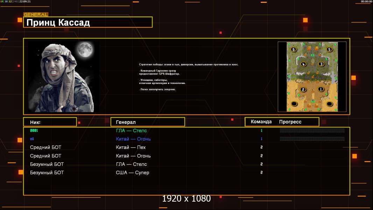Viewport: 373px width, 210px height.
Task: Click "Безумный БОТ" in the США — Супер row
Action: 47,173
